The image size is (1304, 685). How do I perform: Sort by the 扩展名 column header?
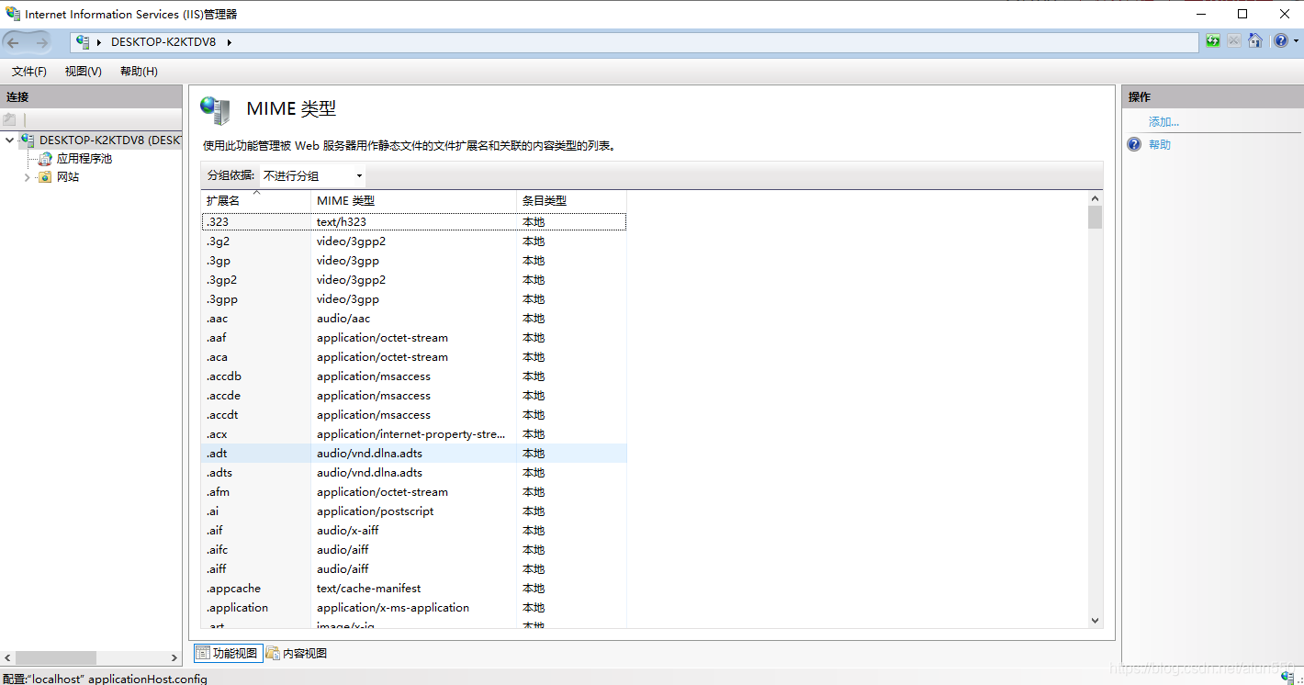click(x=256, y=200)
